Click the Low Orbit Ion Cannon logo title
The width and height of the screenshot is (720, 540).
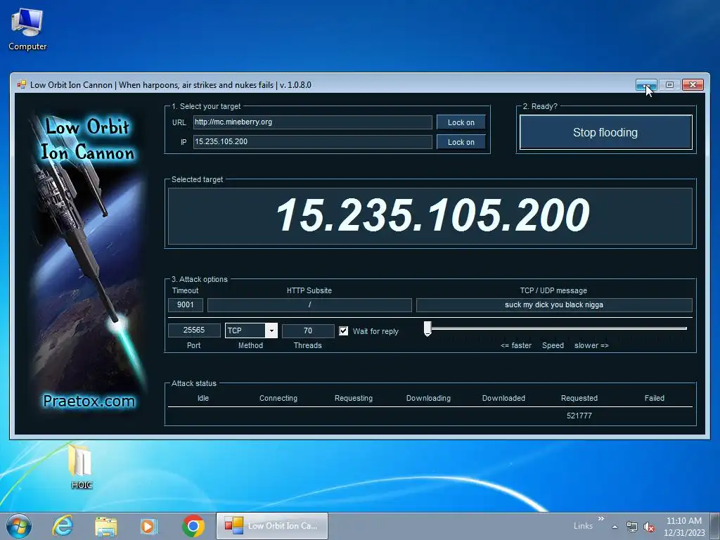point(87,139)
